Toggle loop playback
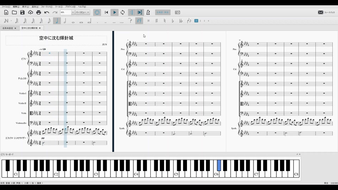338x190 pixels. click(x=123, y=12)
